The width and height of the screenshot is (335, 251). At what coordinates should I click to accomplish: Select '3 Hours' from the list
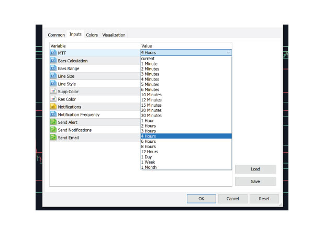pyautogui.click(x=186, y=131)
